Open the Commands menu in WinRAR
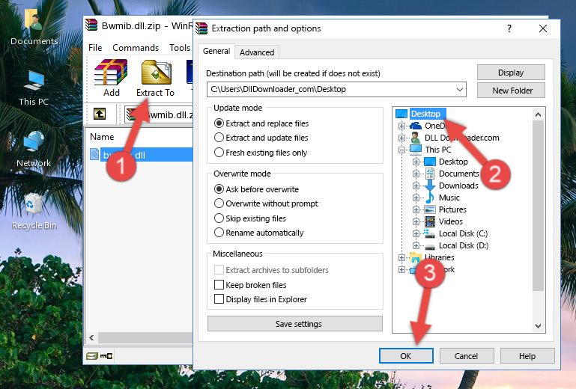This screenshot has width=576, height=389. [136, 48]
